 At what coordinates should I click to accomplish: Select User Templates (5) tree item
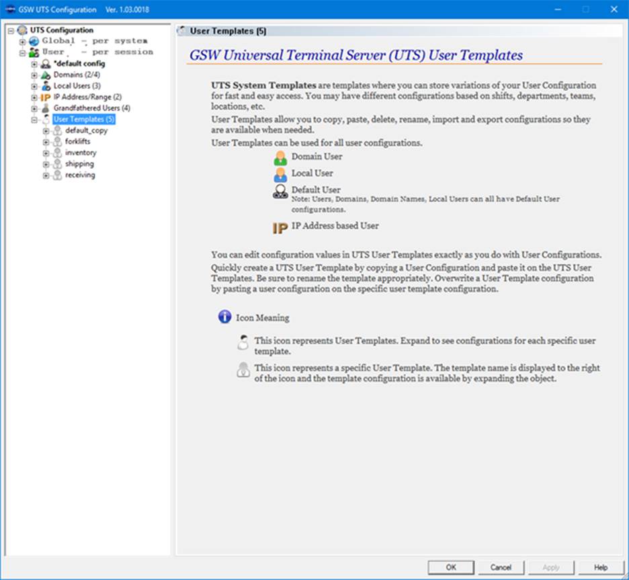tap(84, 119)
